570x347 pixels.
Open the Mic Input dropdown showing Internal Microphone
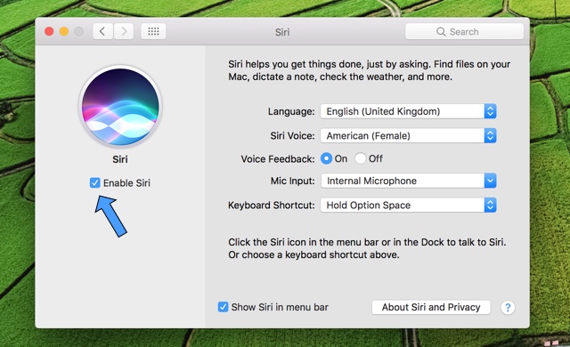coord(408,181)
